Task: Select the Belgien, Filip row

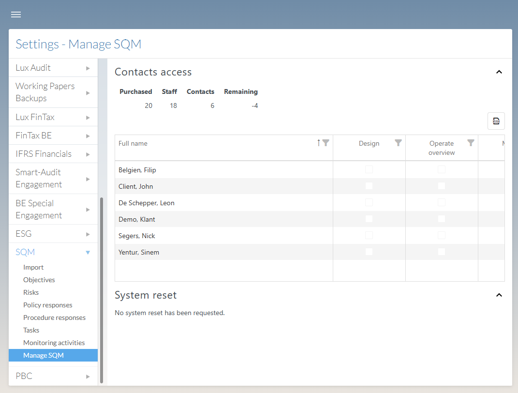Action: click(310, 169)
